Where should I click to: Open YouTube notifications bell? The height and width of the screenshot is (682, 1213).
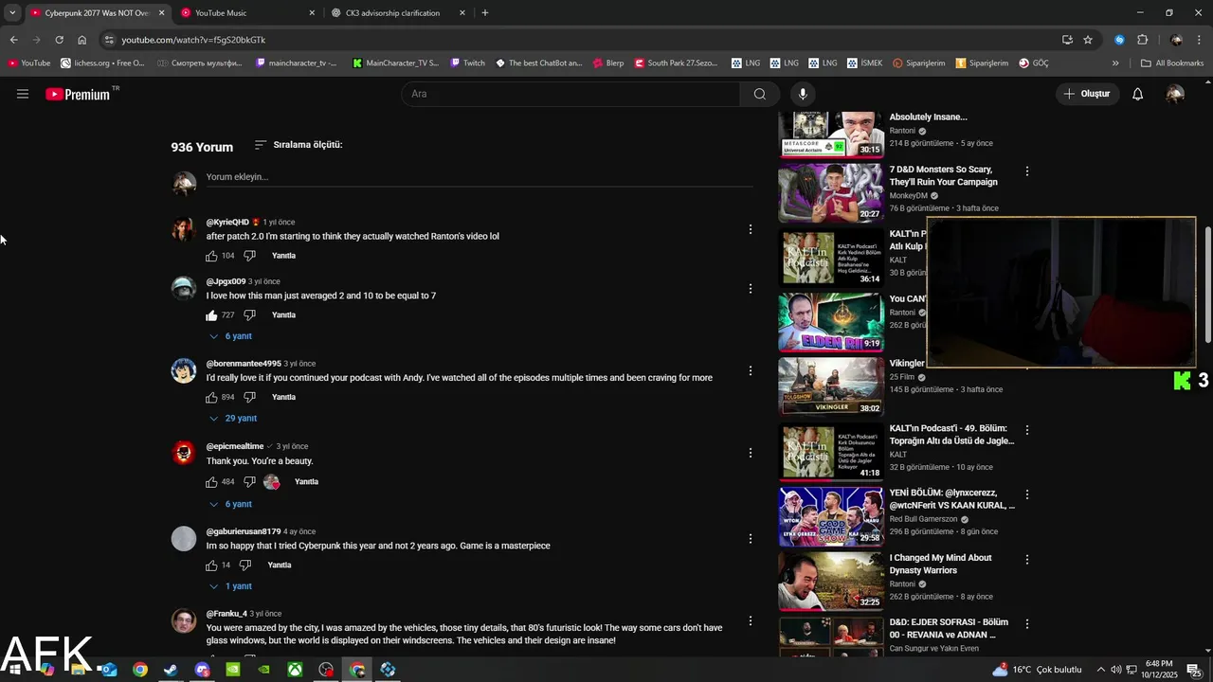[1138, 94]
